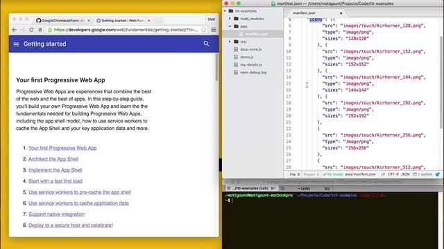Switch to second ~ (zsh) terminal tab
Screen dimensions: 444x249
pos(306,188)
